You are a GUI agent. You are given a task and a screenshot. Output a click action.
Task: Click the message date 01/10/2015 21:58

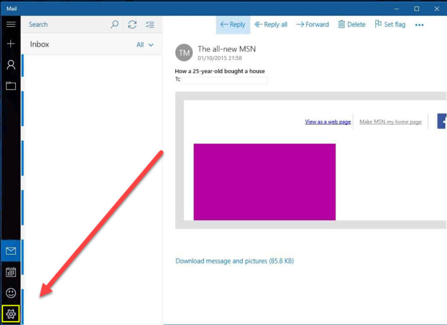[x=220, y=58]
